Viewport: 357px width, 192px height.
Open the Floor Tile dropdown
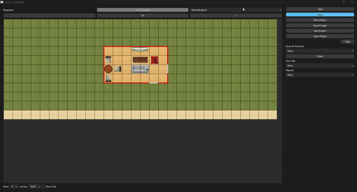[x=320, y=66]
